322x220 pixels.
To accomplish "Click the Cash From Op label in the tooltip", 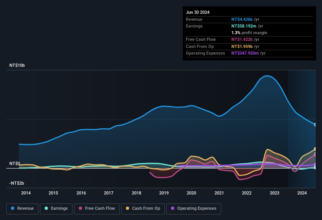I will coord(200,46).
